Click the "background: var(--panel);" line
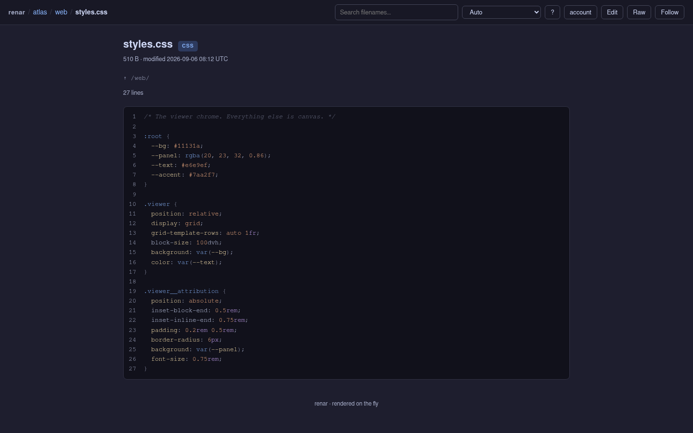The height and width of the screenshot is (433, 693). 198,349
